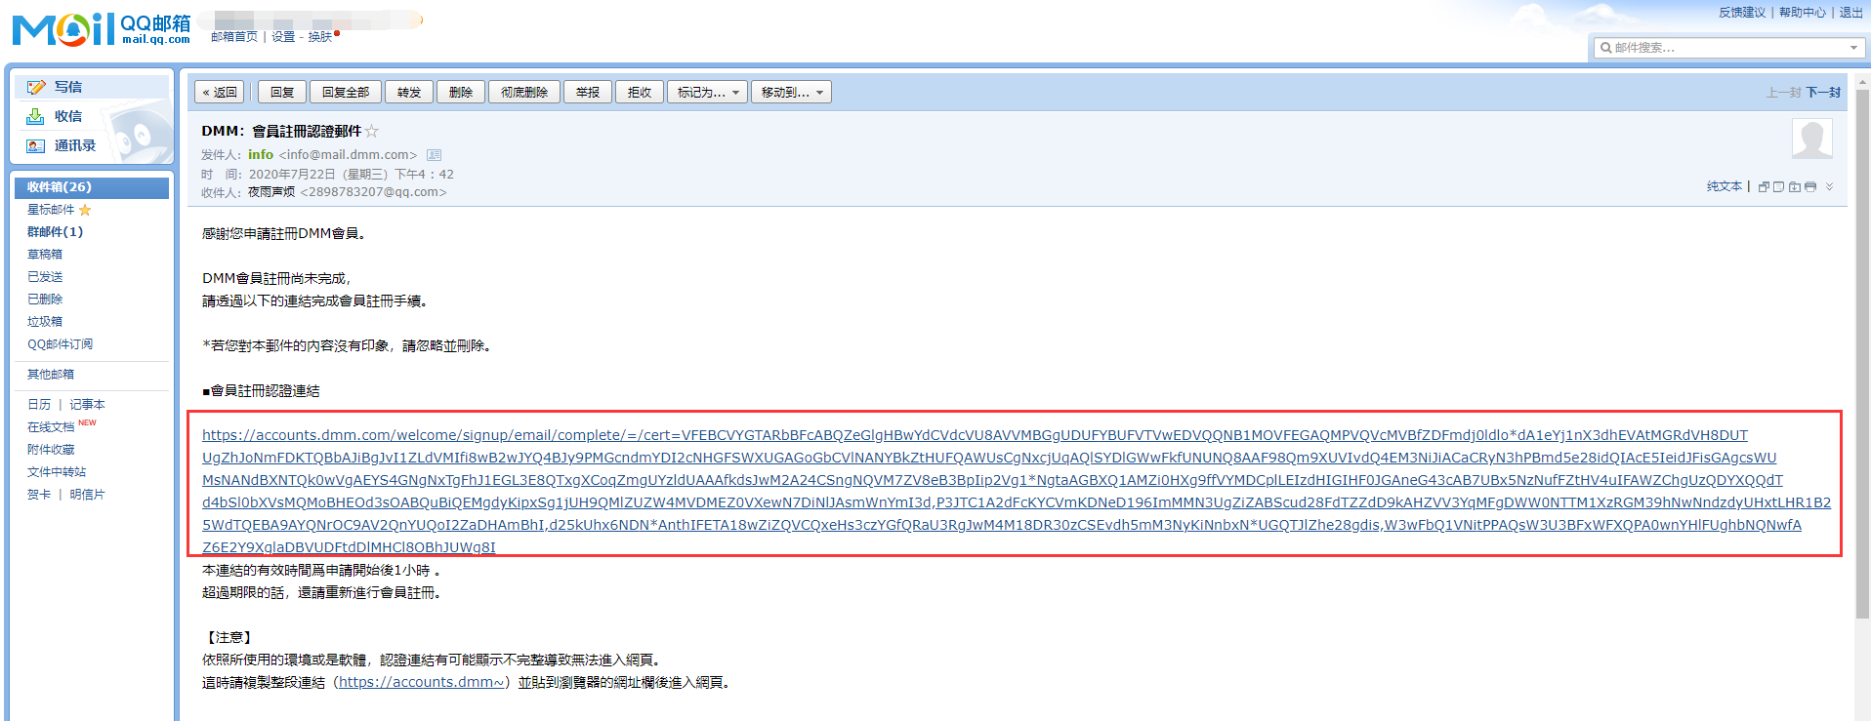Click the contacts card icon in sidebar

pos(36,145)
